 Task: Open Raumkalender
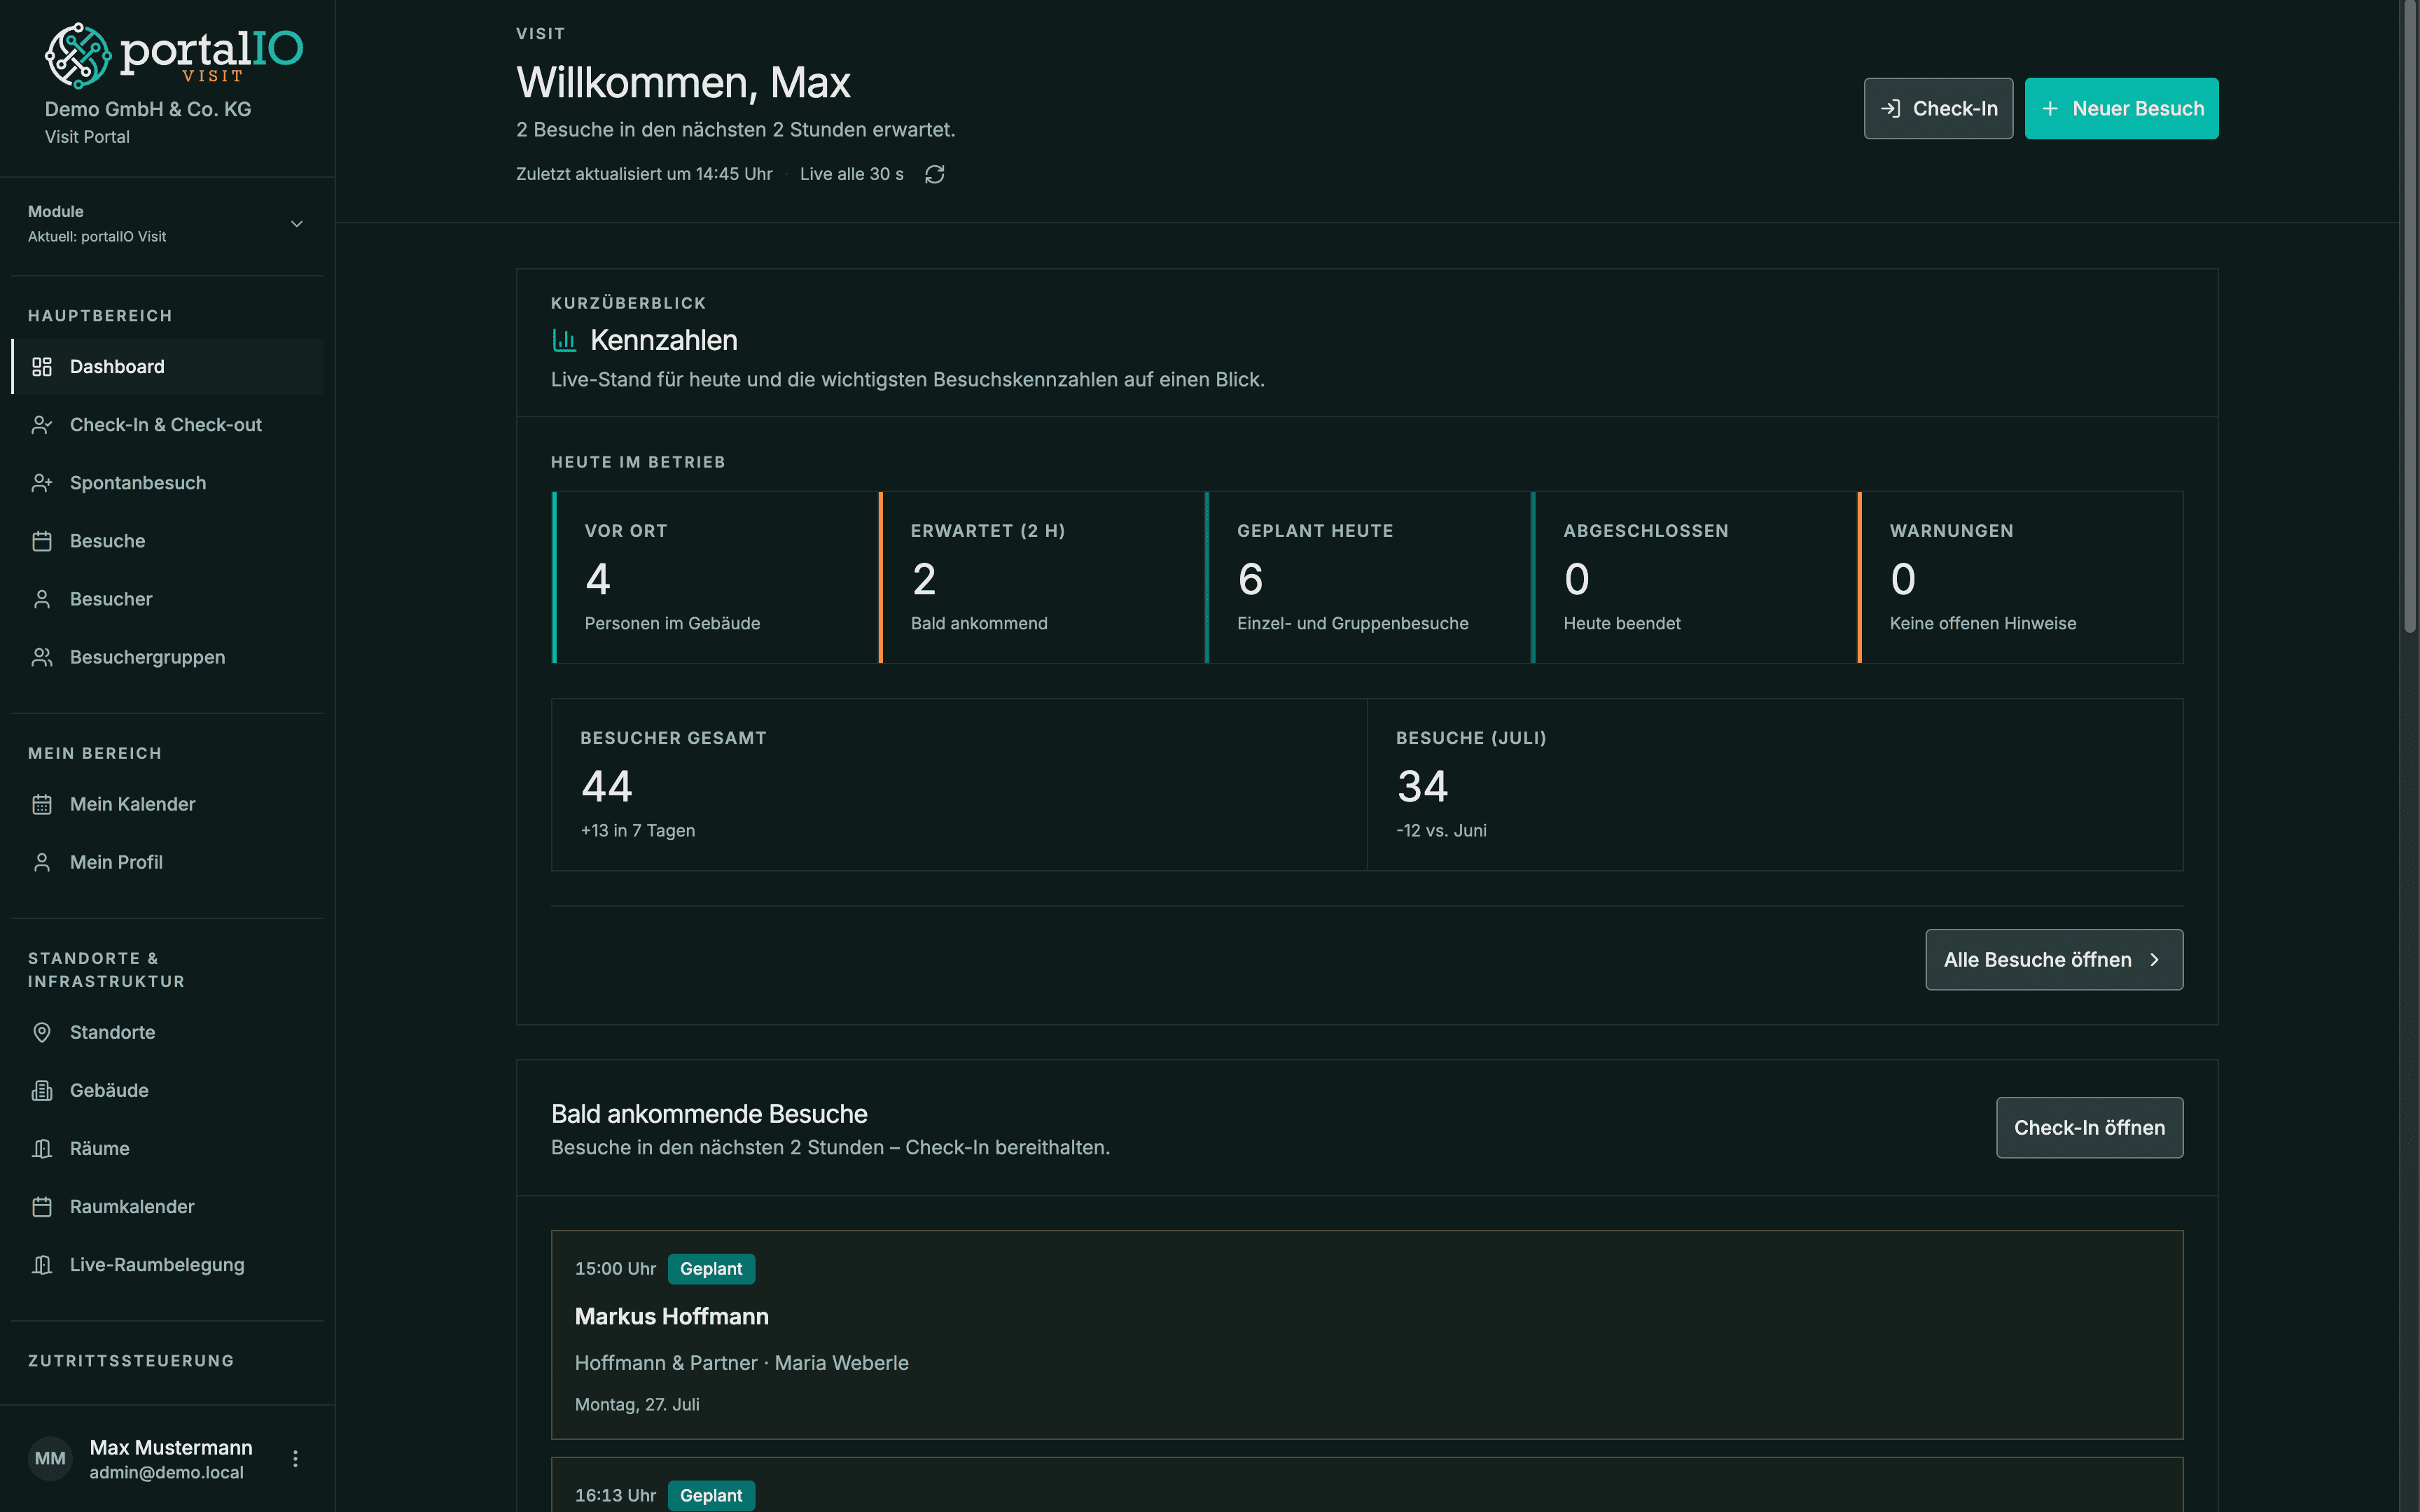coord(168,1206)
